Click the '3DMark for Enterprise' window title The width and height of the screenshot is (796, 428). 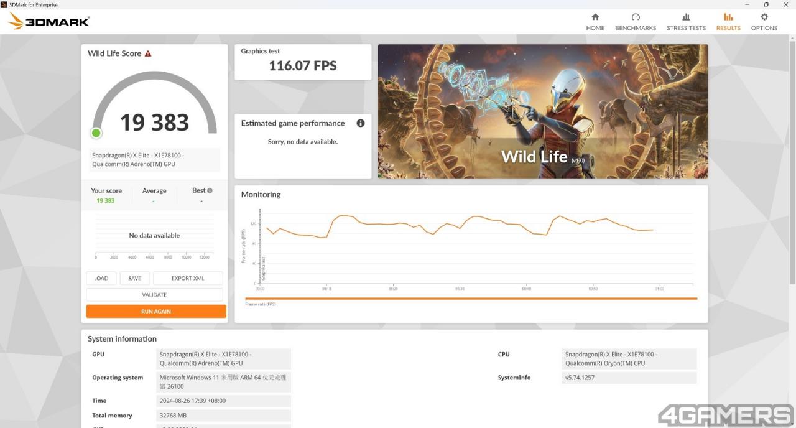click(x=34, y=4)
